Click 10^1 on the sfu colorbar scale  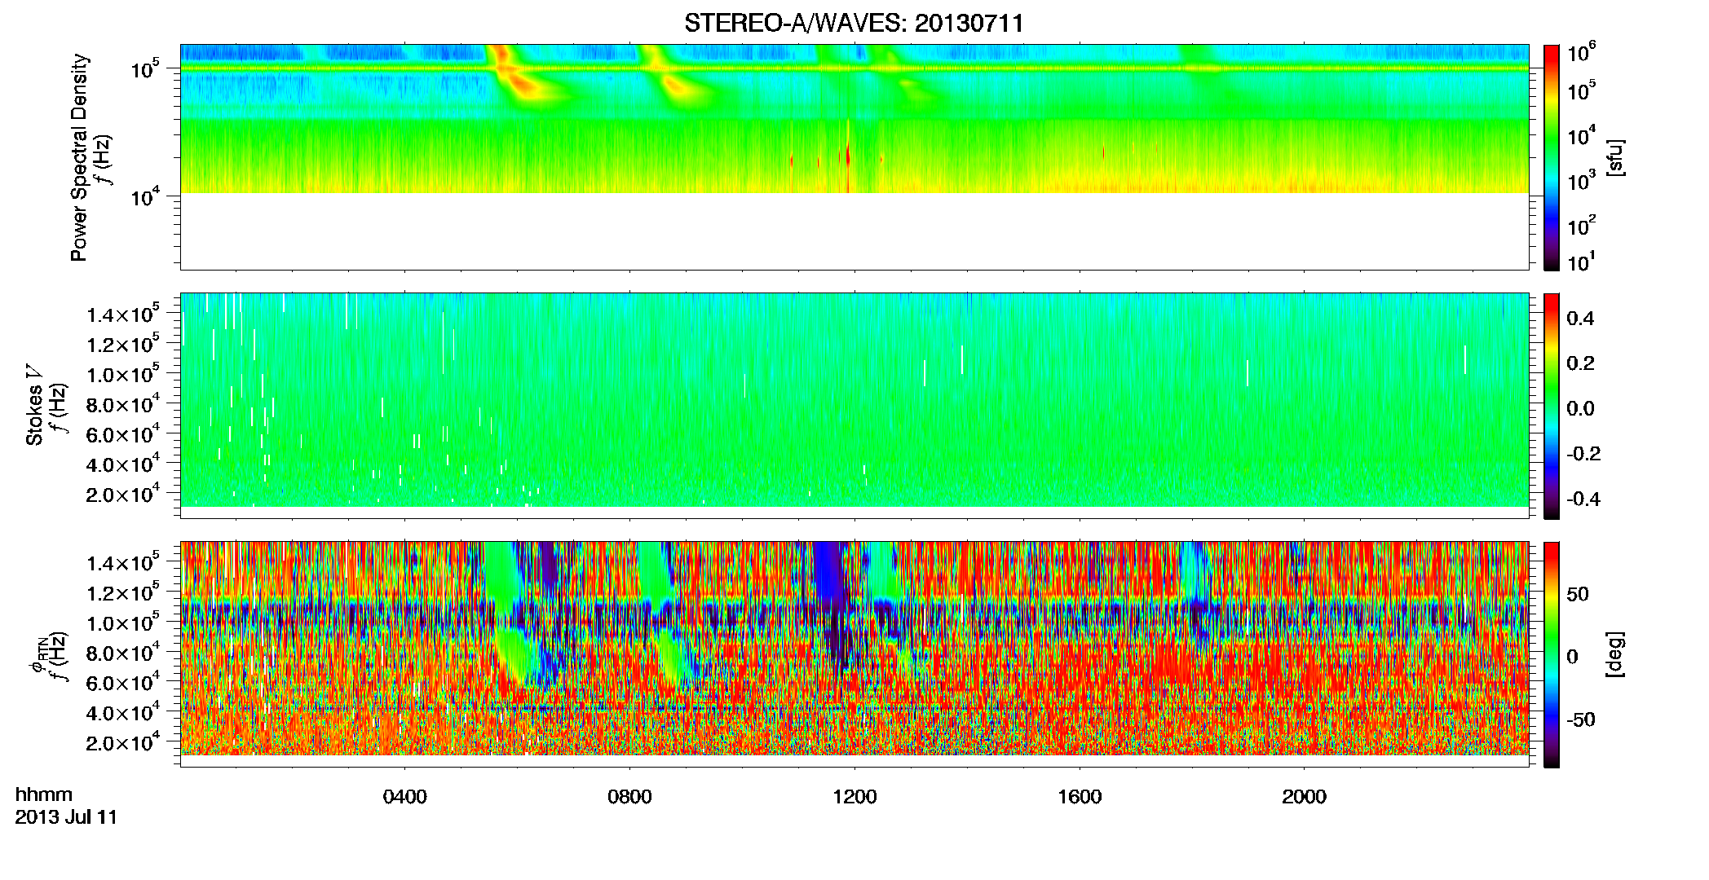(1581, 262)
